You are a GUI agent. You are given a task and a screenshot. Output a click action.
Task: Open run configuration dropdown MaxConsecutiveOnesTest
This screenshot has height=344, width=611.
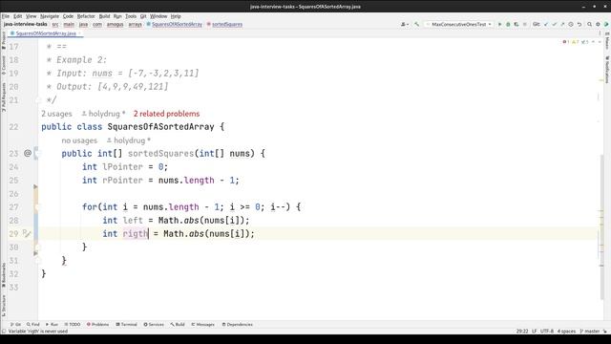pos(459,24)
